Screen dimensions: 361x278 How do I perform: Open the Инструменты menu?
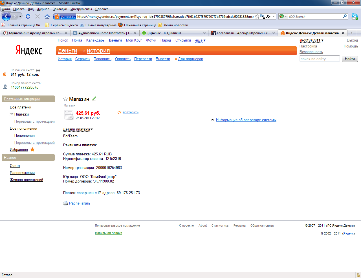[82, 9]
